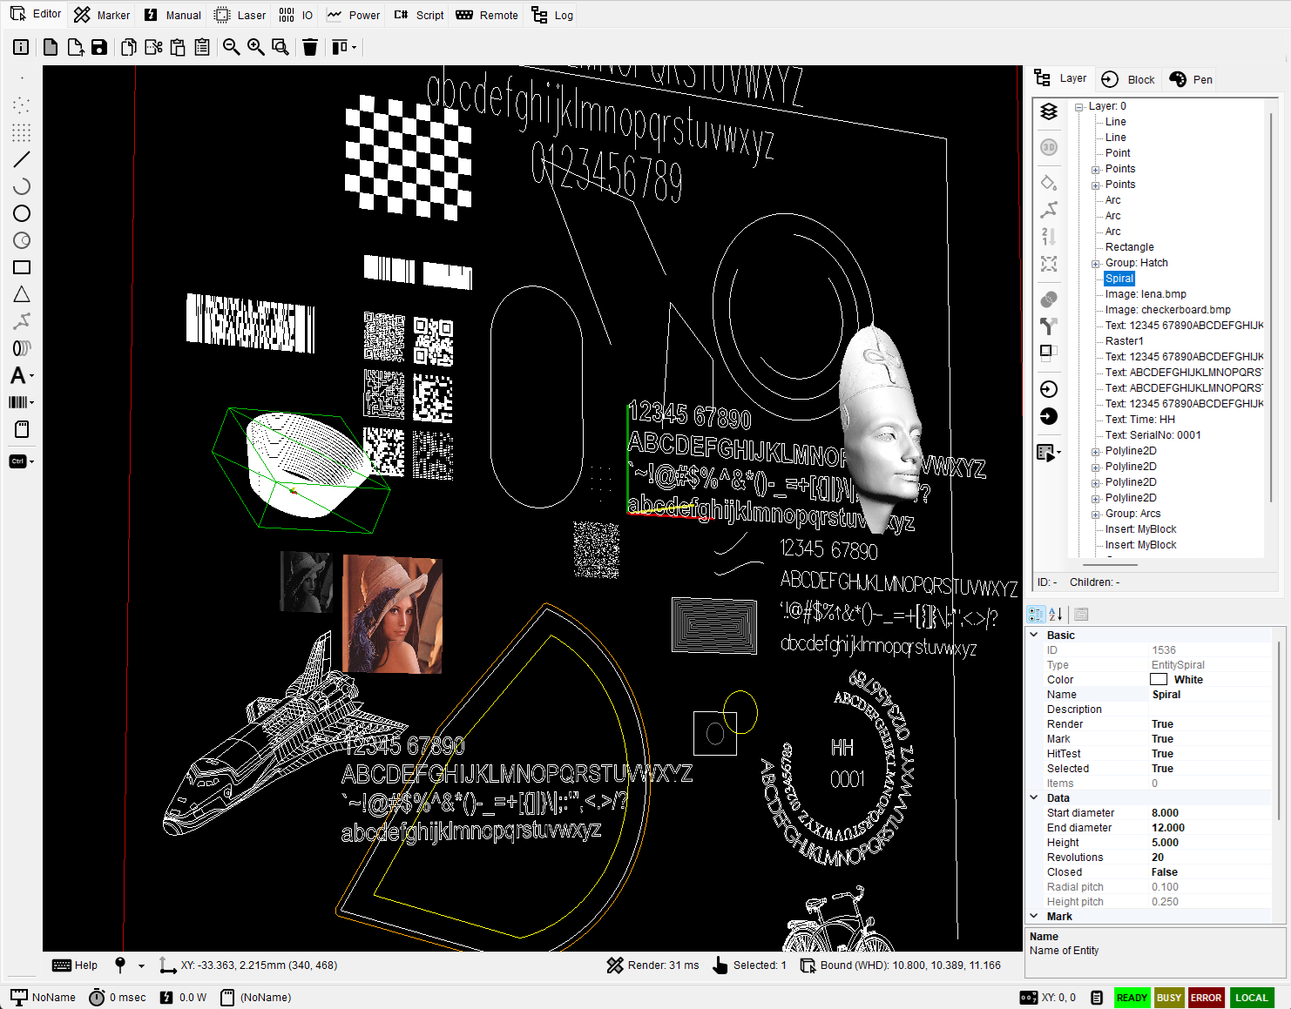Click the new layer stack icon

pos(1049,111)
